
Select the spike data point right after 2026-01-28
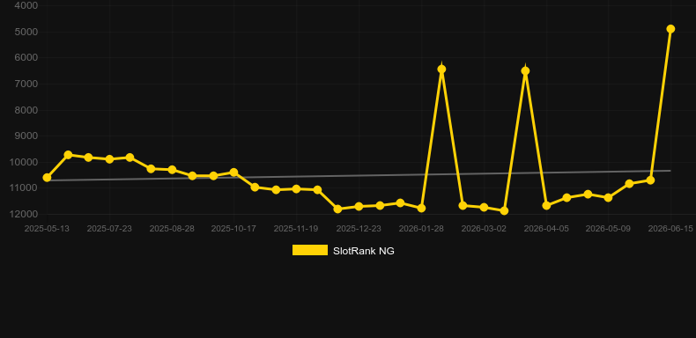click(441, 70)
